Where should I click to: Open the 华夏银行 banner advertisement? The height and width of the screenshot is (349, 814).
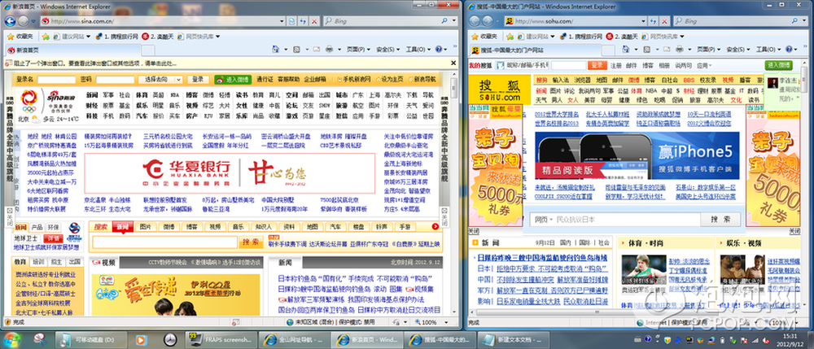tap(230, 174)
